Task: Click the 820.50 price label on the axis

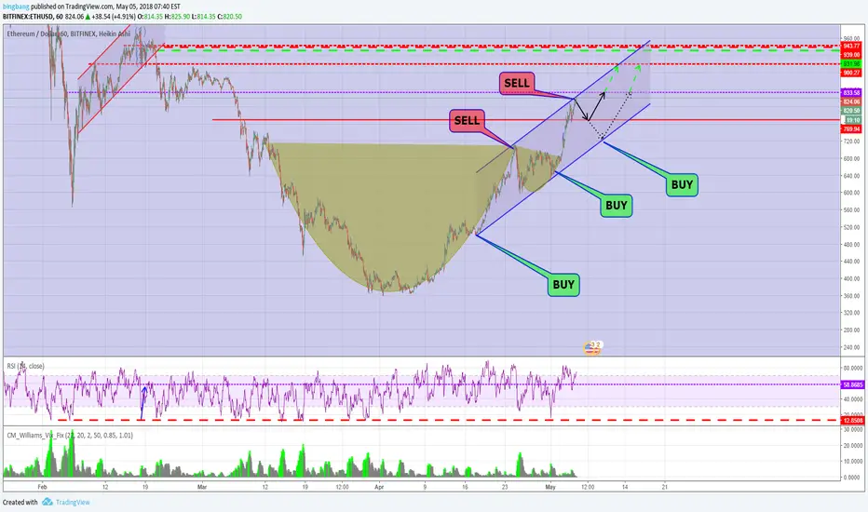Action: (851, 111)
